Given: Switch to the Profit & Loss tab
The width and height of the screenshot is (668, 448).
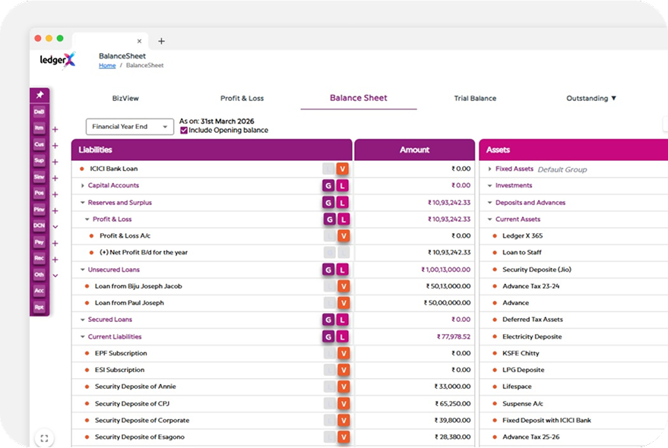Looking at the screenshot, I should click(242, 98).
